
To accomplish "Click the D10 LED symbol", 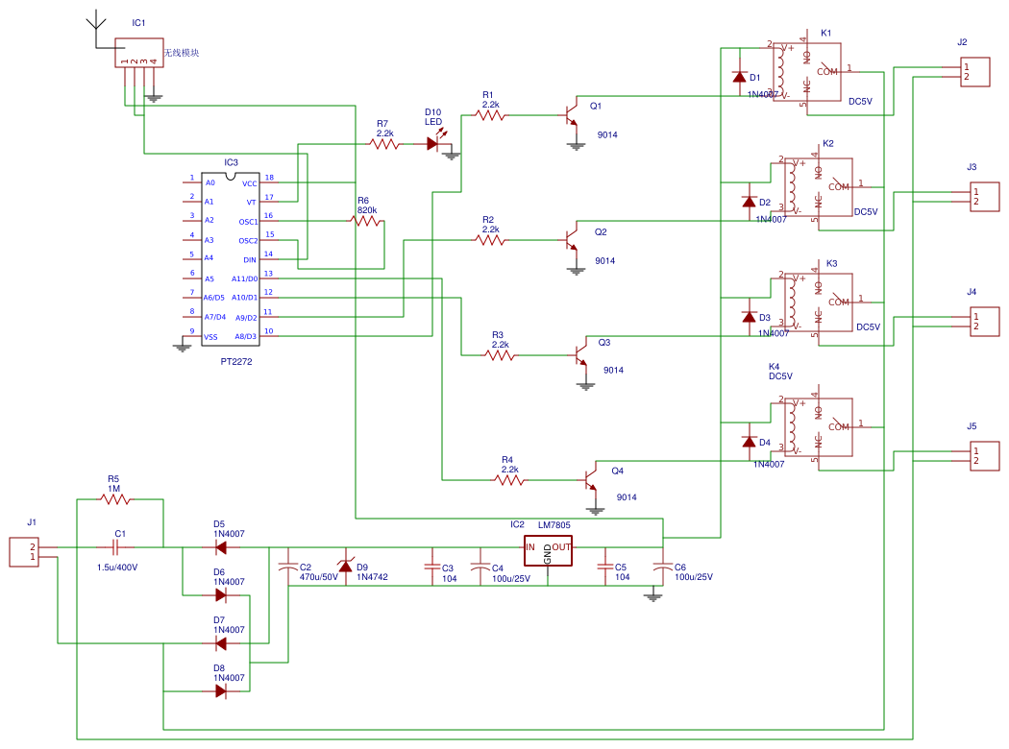I will tap(435, 143).
